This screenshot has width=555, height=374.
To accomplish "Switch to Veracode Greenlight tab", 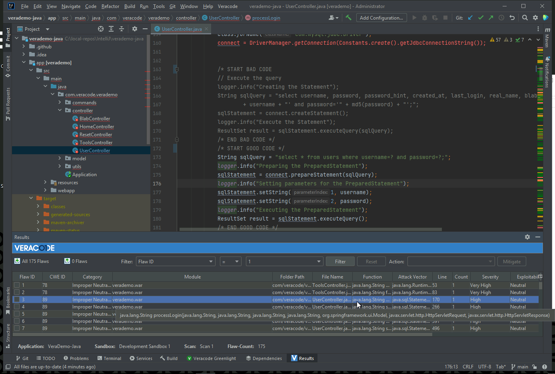I will coord(212,358).
